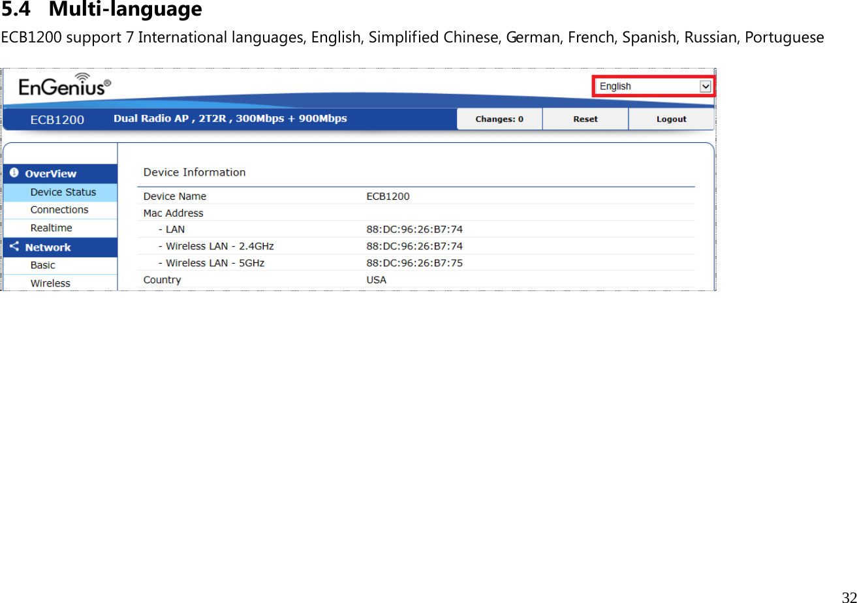Screen dimensions: 857x603
Task: Click the OverView info icon
Action: click(x=14, y=173)
